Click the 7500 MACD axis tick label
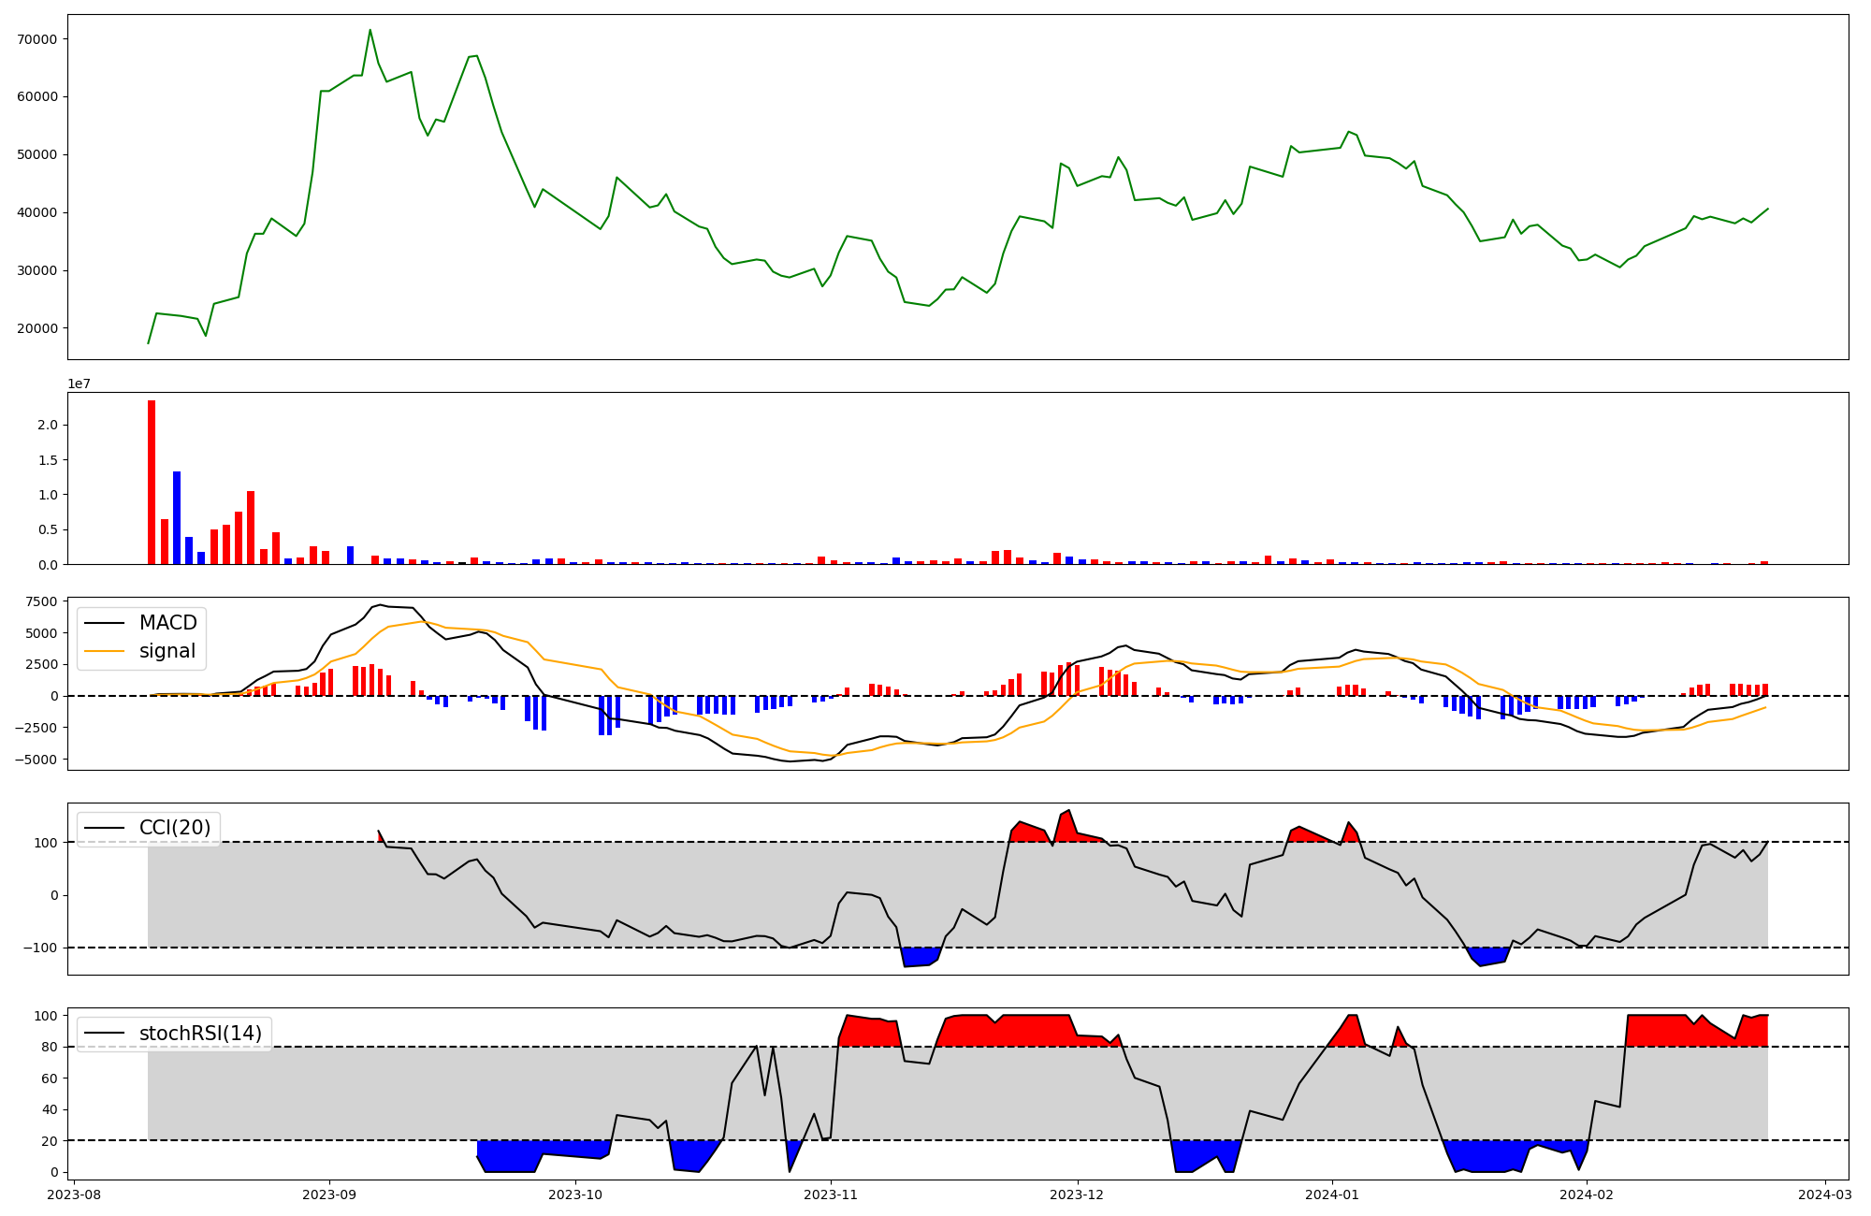 click(x=41, y=601)
